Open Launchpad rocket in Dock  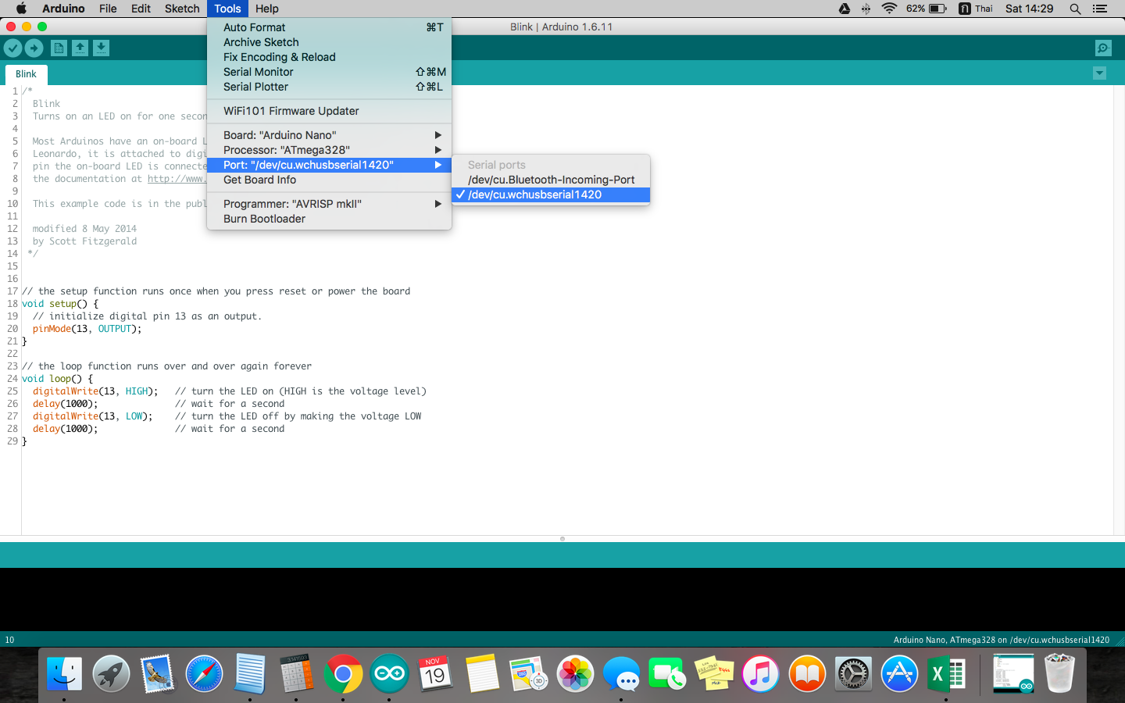(111, 673)
